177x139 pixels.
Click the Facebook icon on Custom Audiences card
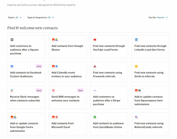[12, 66]
